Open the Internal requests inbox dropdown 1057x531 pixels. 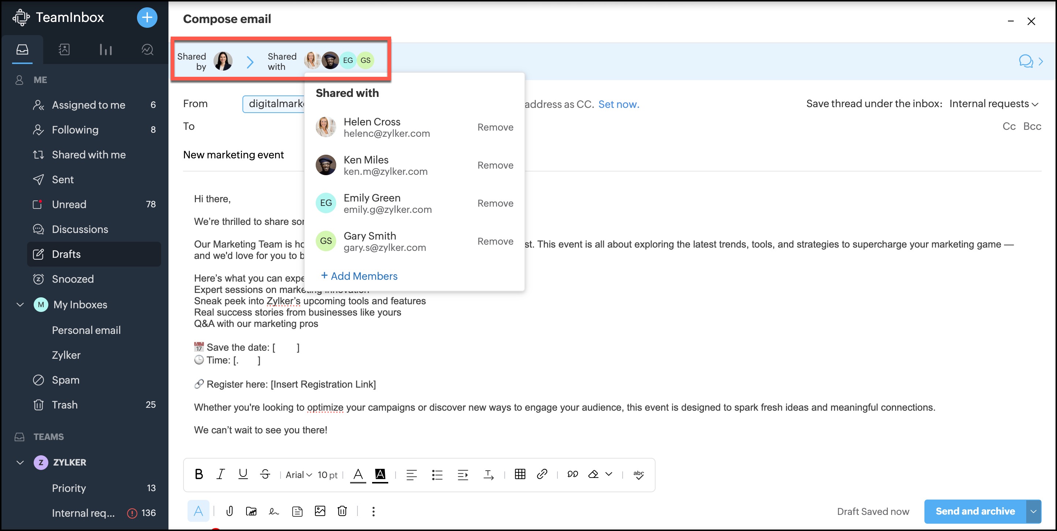point(993,103)
